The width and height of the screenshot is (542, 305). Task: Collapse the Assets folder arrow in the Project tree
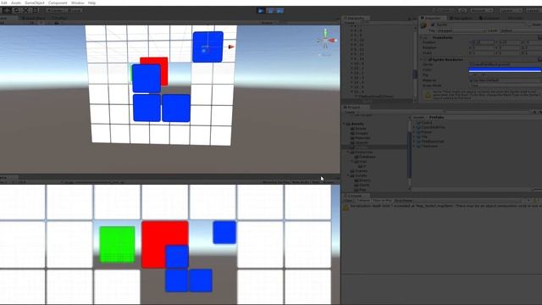click(x=345, y=124)
